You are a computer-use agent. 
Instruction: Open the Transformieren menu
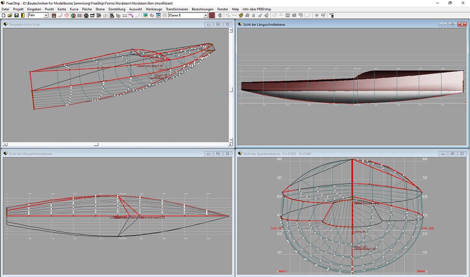click(177, 9)
